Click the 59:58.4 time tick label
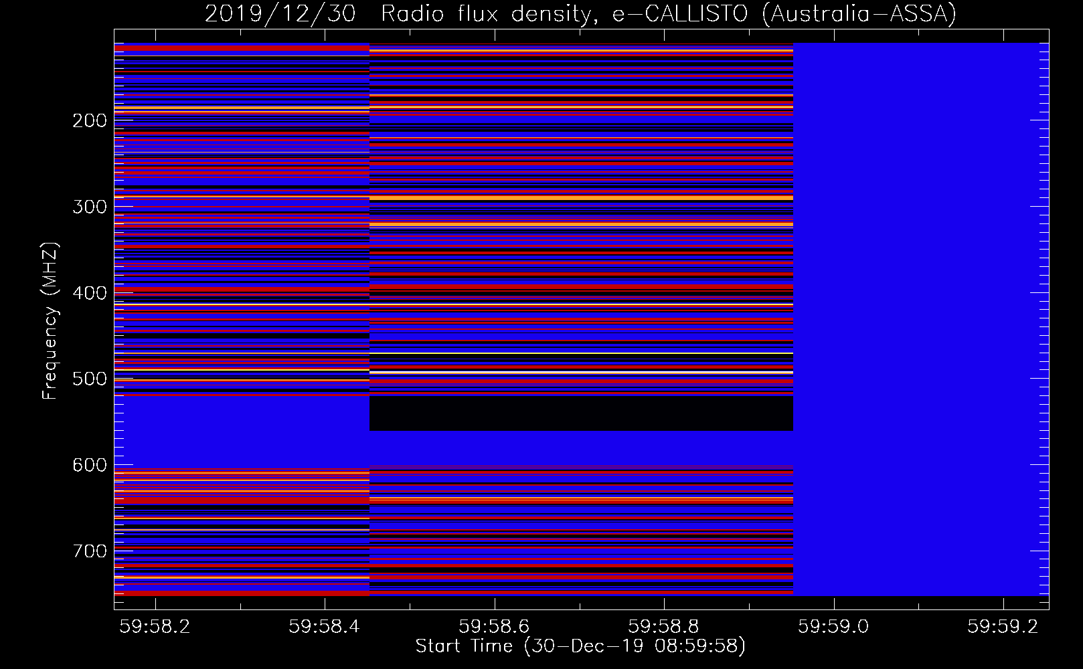The height and width of the screenshot is (669, 1083). [324, 626]
